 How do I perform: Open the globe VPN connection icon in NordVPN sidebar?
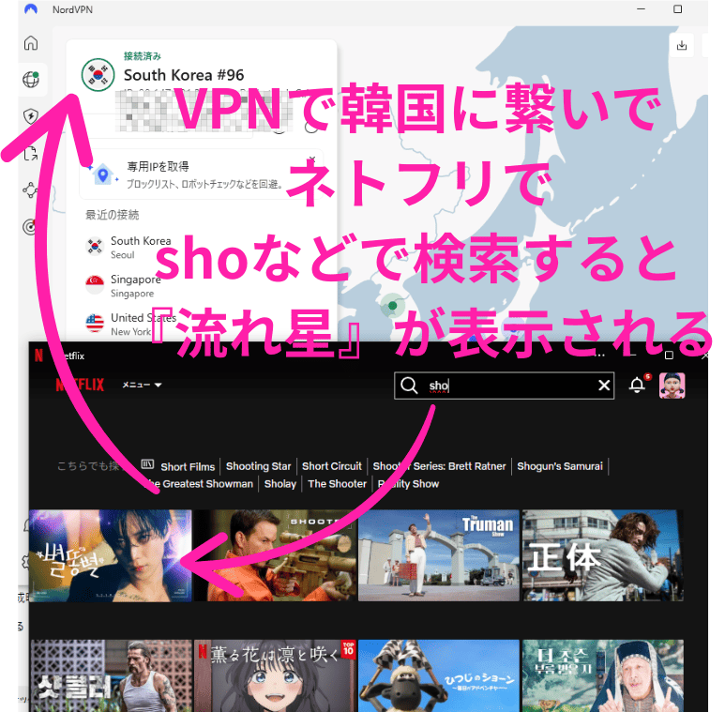coord(31,79)
